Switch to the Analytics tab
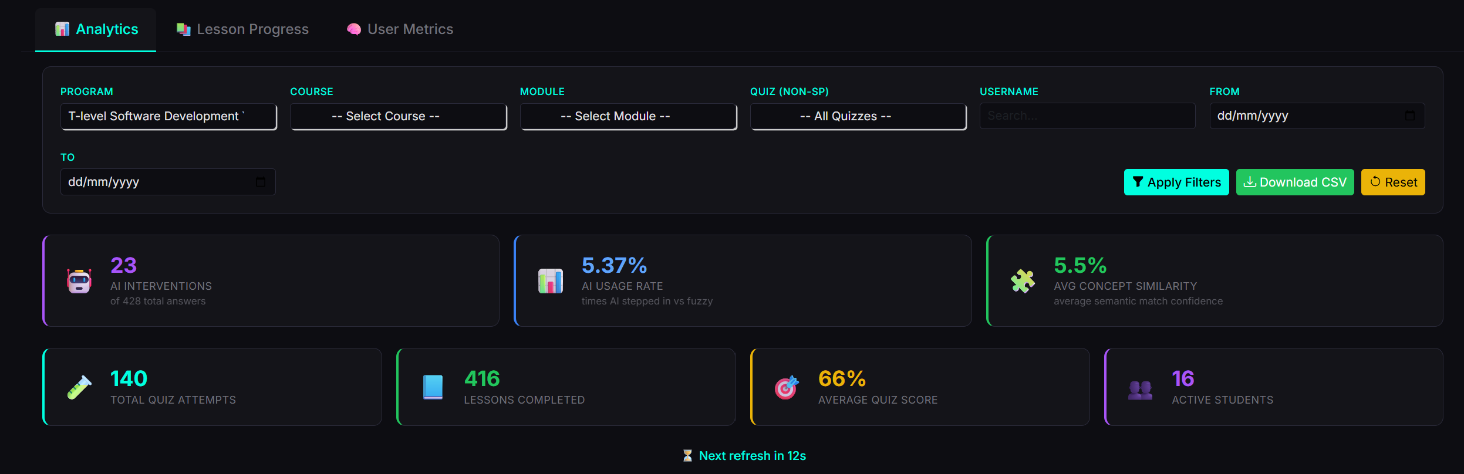 (96, 29)
